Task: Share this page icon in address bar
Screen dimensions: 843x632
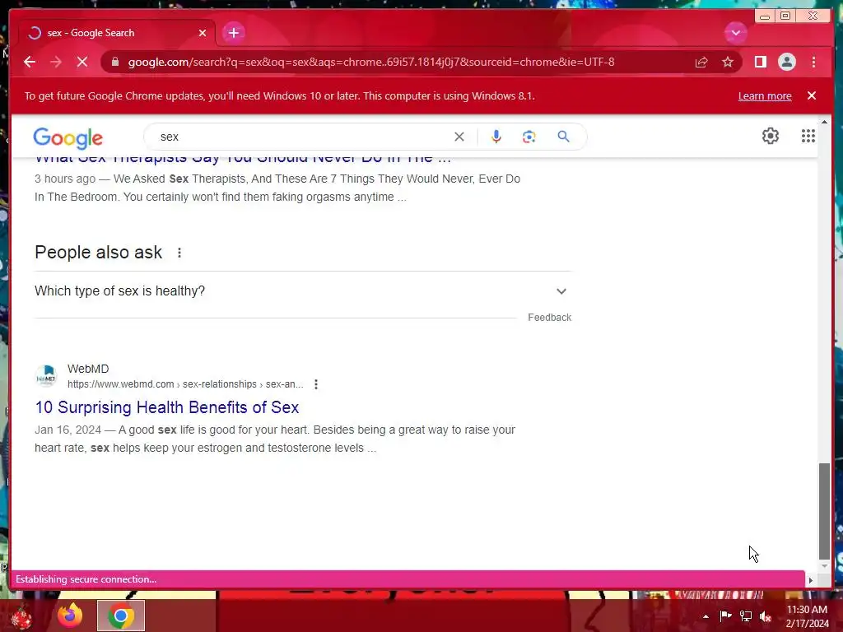Action: coord(701,62)
